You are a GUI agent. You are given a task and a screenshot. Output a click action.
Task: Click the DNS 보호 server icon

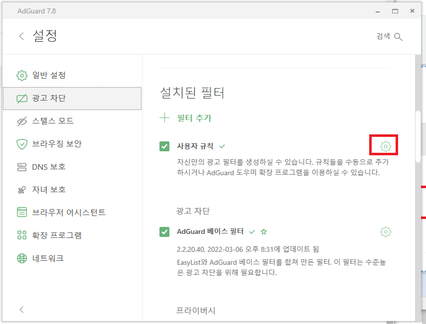coord(22,167)
